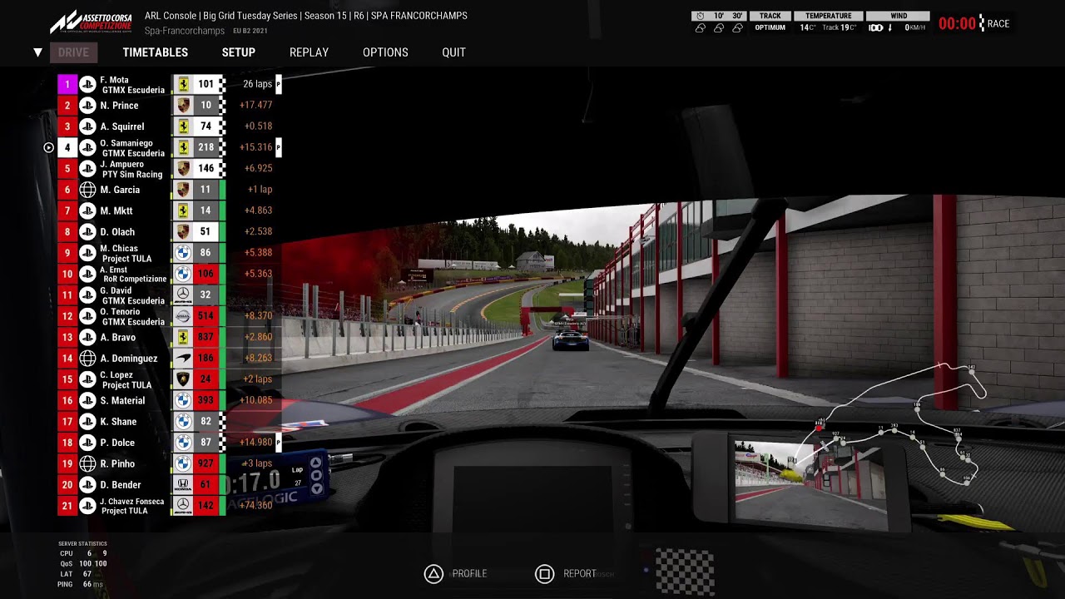Image resolution: width=1065 pixels, height=599 pixels.
Task: Open the Options menu
Action: (385, 52)
